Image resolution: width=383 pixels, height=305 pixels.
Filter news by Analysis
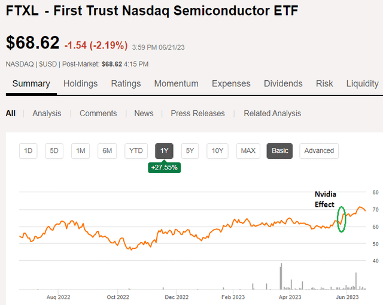click(47, 113)
